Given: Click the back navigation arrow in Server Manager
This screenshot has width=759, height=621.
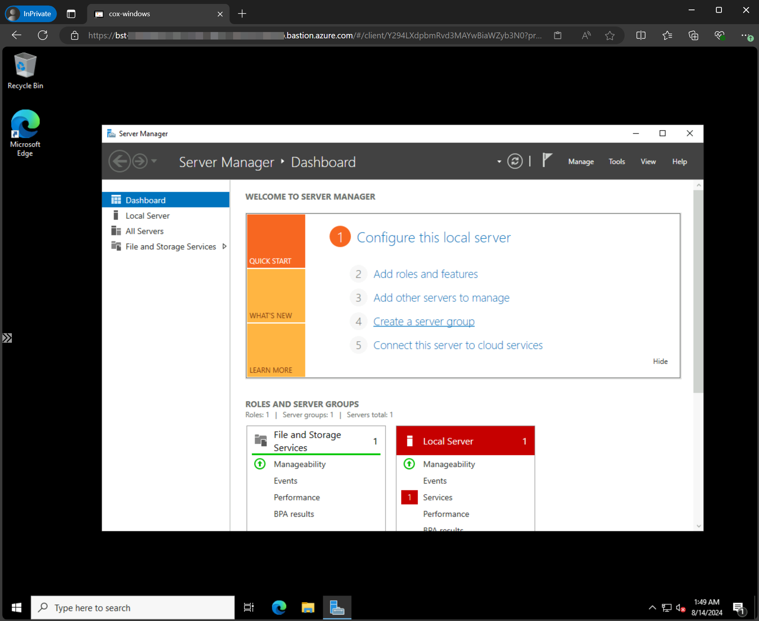Looking at the screenshot, I should (119, 161).
